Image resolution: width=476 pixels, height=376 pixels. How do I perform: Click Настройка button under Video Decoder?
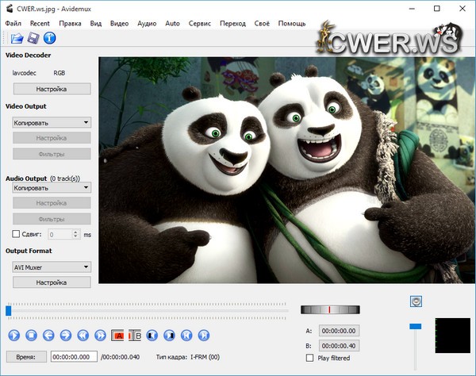[x=52, y=89]
